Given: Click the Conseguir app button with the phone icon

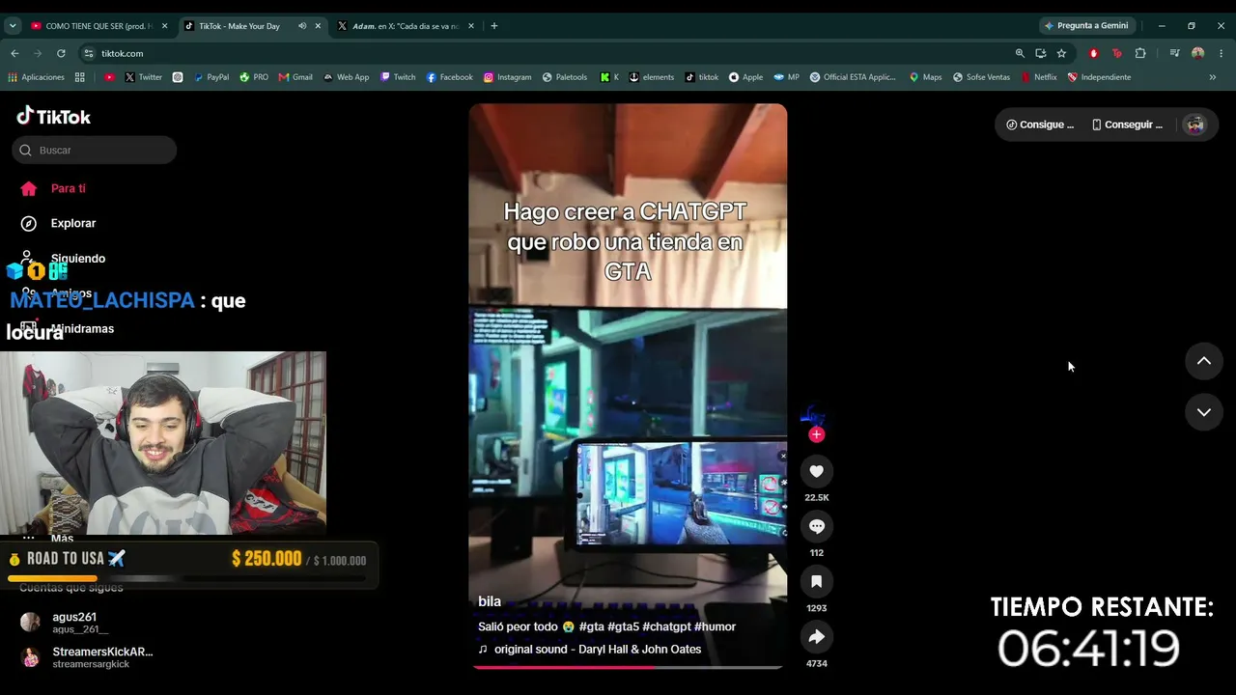Looking at the screenshot, I should 1127,125.
